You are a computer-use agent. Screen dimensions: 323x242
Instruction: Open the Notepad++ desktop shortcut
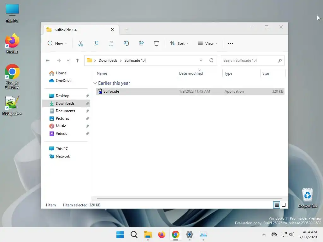tap(12, 105)
